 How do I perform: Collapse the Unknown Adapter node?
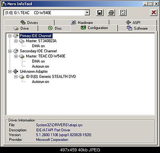click(x=10, y=72)
